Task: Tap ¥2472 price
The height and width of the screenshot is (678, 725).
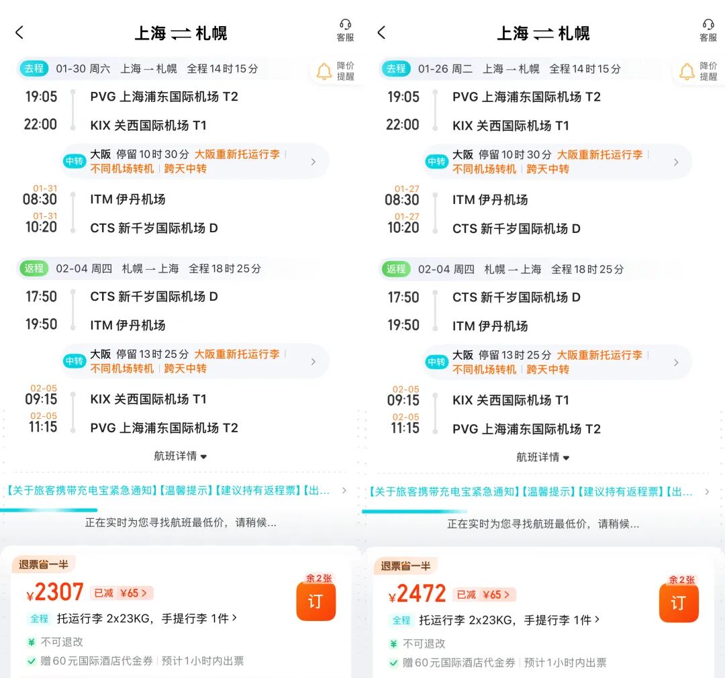Action: (x=418, y=593)
